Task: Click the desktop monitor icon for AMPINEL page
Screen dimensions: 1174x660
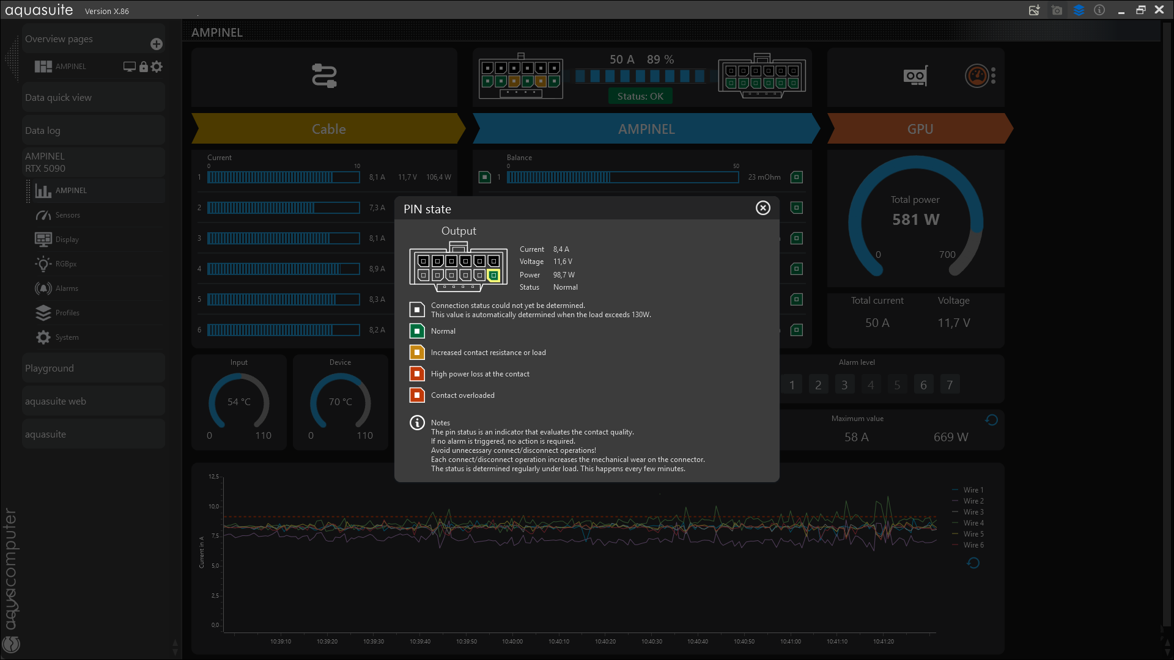Action: [129, 67]
